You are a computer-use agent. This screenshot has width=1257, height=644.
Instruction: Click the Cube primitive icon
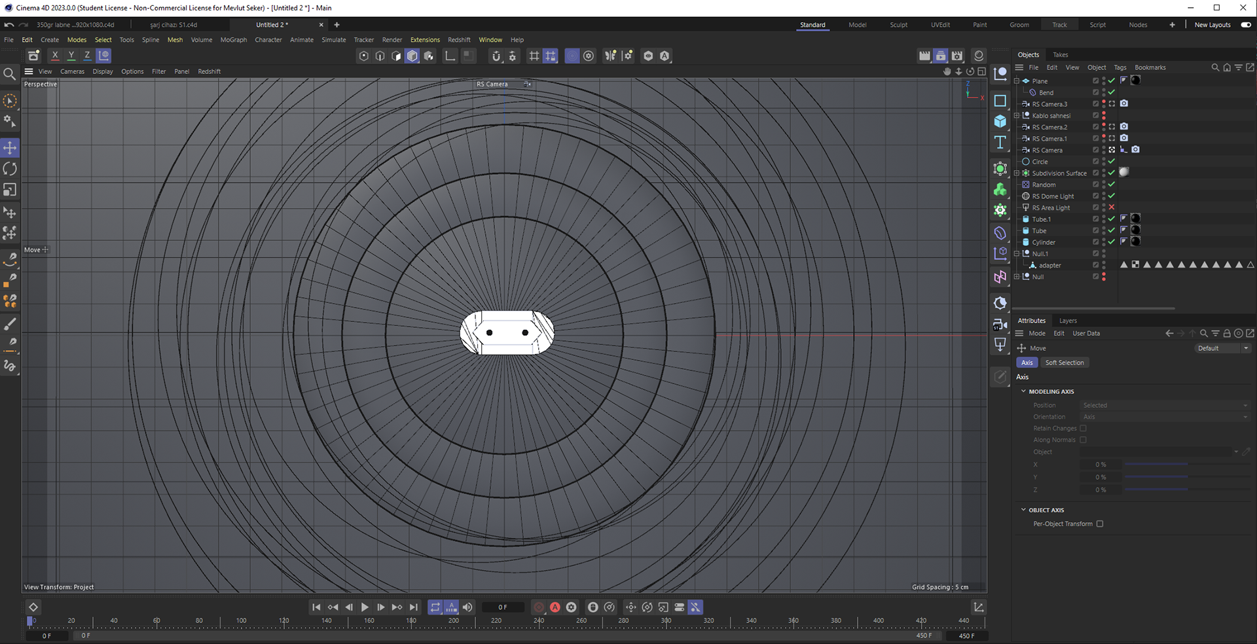pyautogui.click(x=1000, y=122)
